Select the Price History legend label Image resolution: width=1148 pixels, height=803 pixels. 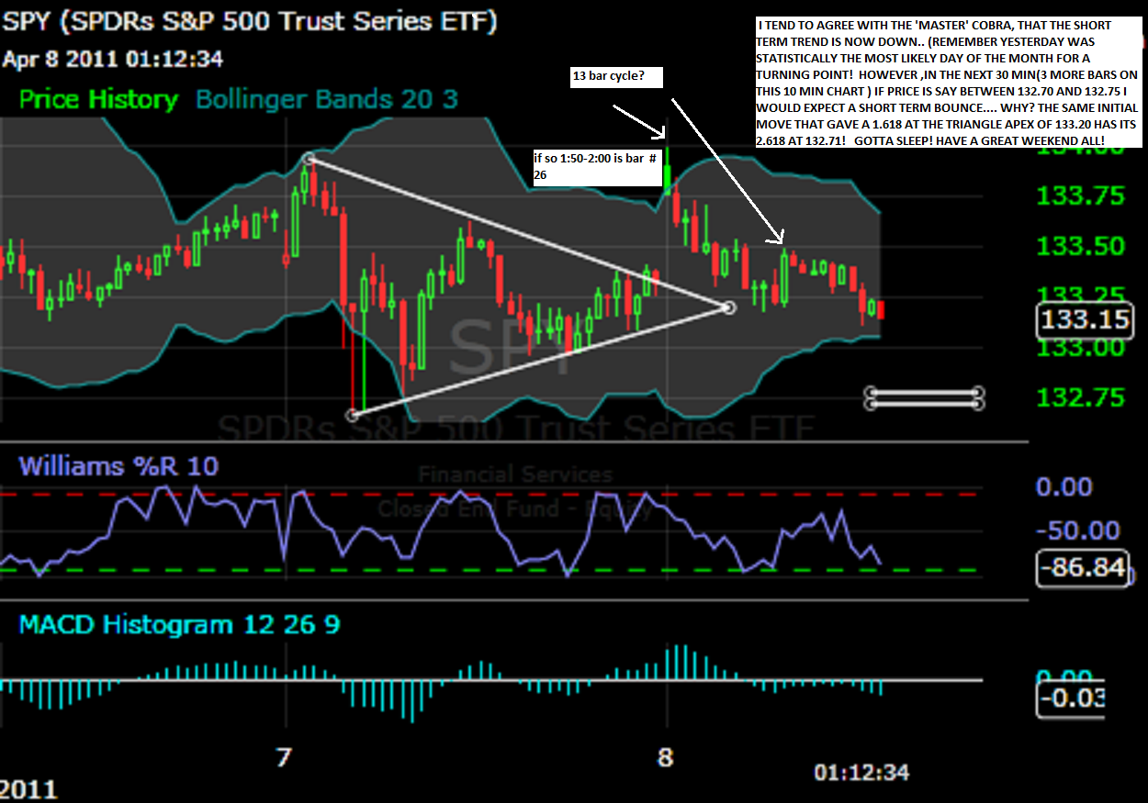click(98, 99)
